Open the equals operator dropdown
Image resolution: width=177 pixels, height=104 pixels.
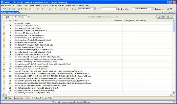pos(99,9)
